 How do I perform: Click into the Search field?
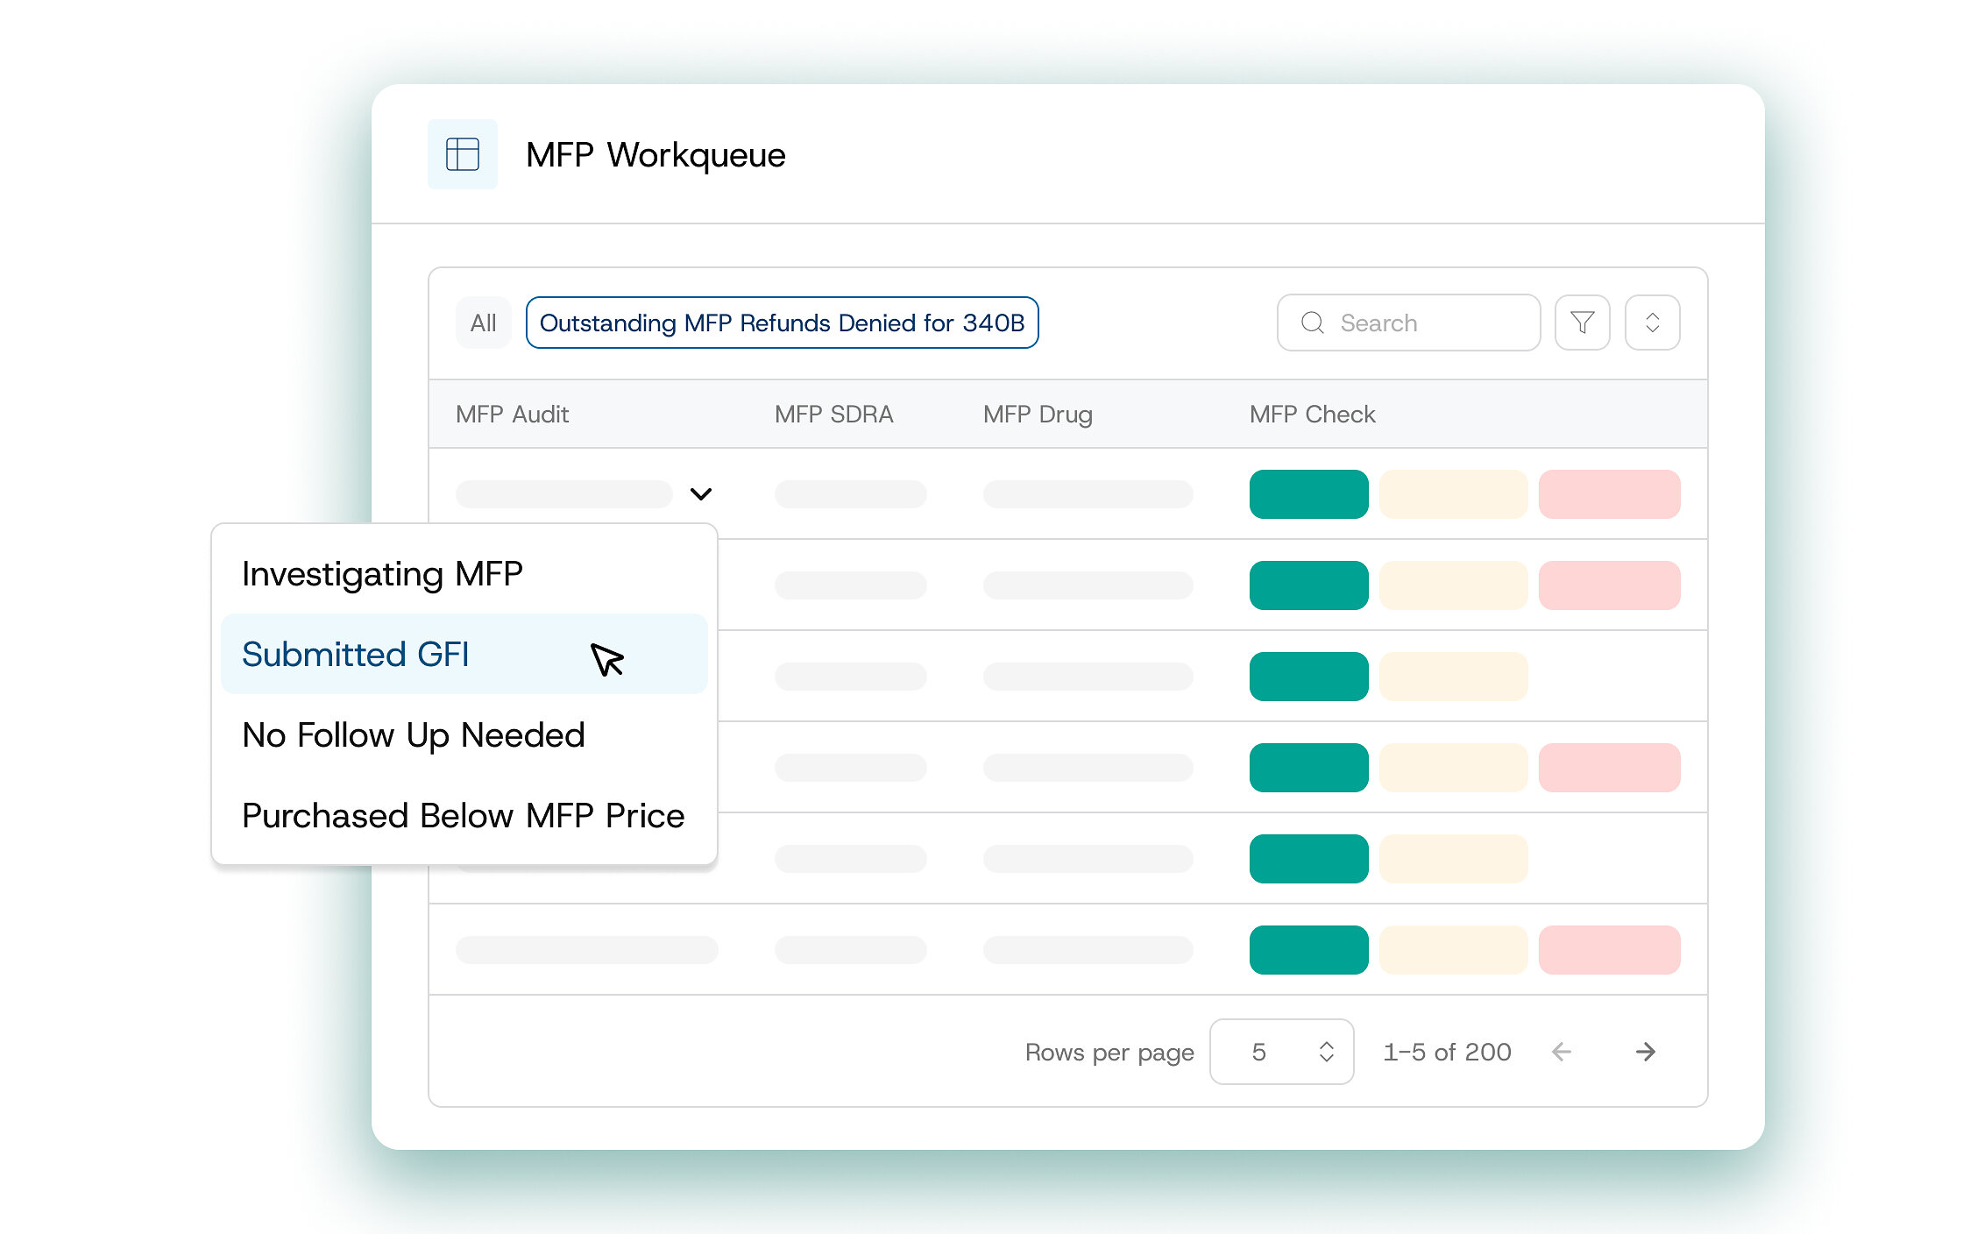coord(1408,323)
